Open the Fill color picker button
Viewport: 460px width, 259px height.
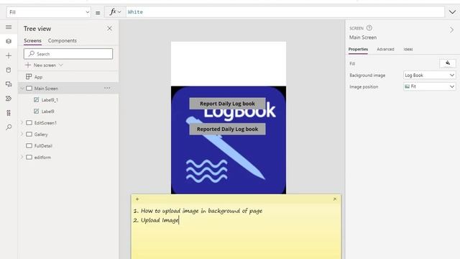tap(448, 63)
